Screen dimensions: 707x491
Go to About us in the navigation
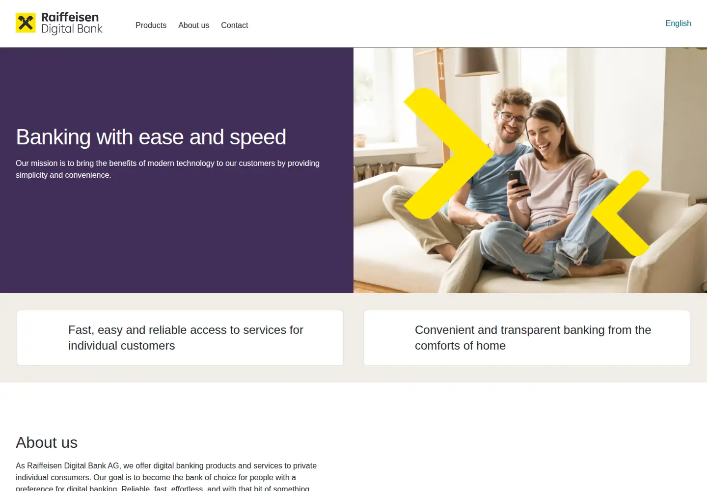193,25
